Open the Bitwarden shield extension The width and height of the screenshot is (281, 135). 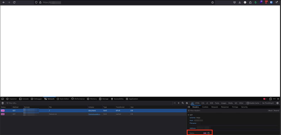click(x=271, y=2)
